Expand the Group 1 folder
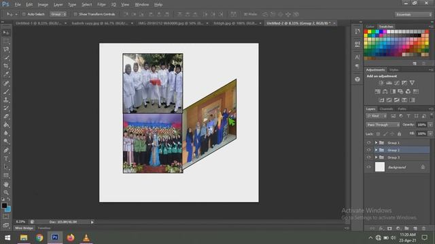Image resolution: width=435 pixels, height=244 pixels. [376, 143]
